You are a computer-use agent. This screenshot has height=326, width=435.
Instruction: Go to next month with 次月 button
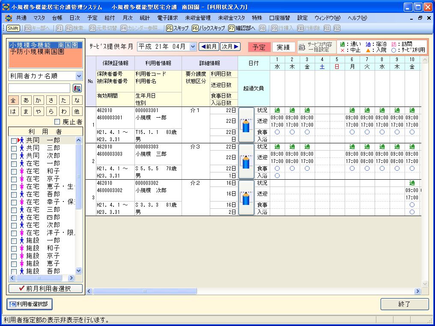pos(230,47)
